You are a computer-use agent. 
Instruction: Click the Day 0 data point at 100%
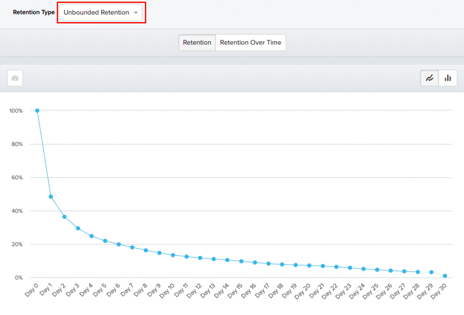[37, 110]
